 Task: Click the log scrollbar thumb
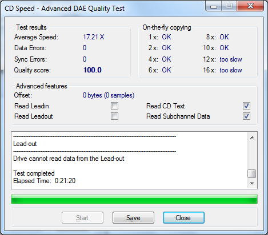(x=251, y=173)
